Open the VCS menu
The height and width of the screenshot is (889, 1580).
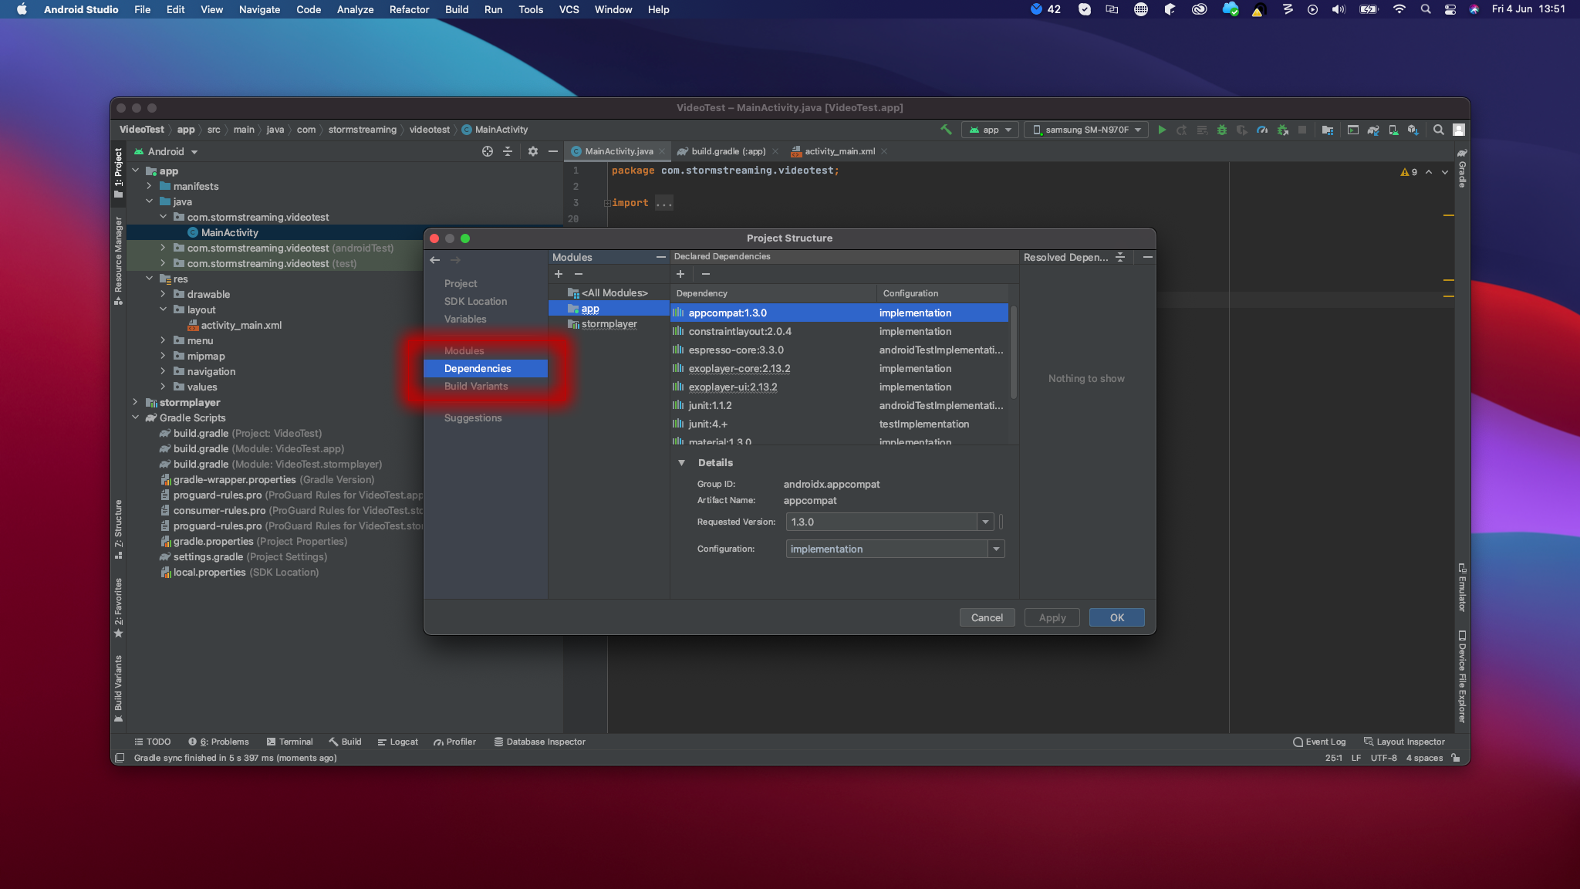tap(569, 9)
